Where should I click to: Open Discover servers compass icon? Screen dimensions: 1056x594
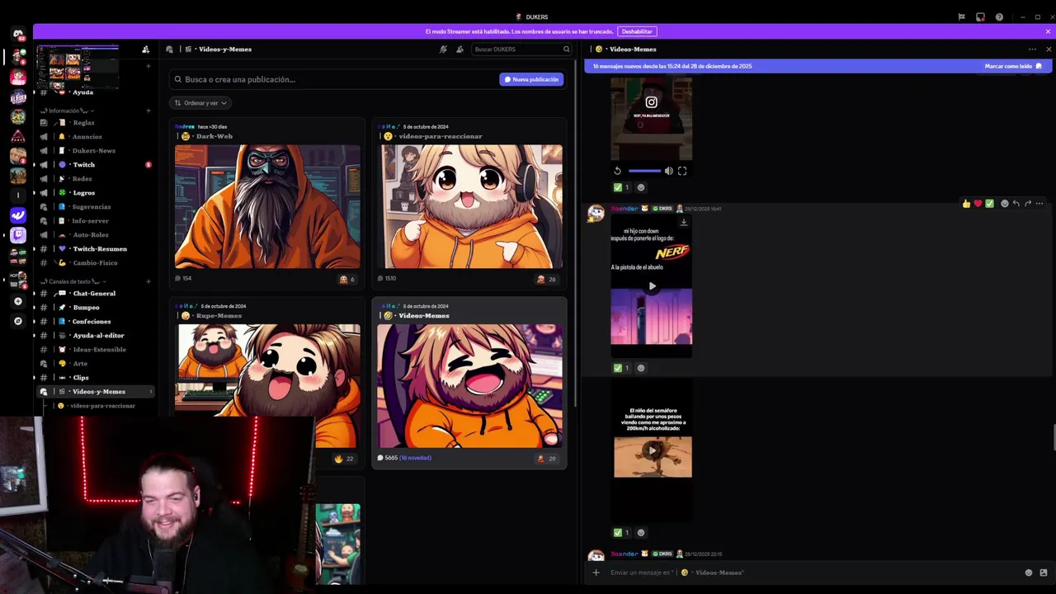[x=18, y=321]
